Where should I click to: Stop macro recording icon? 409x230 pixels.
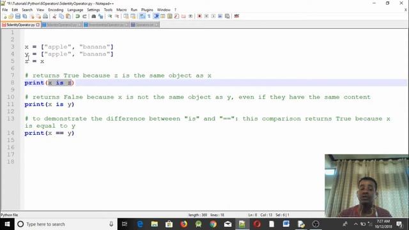pos(206,17)
